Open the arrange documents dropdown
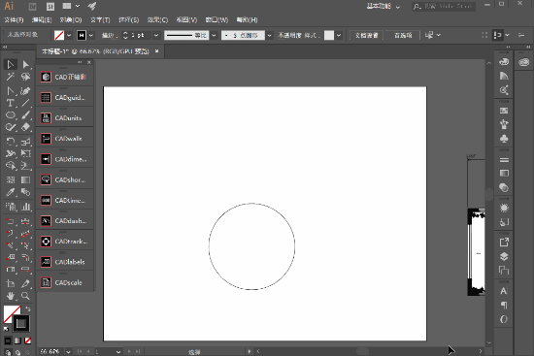Image resolution: width=534 pixels, height=356 pixels. tap(71, 6)
